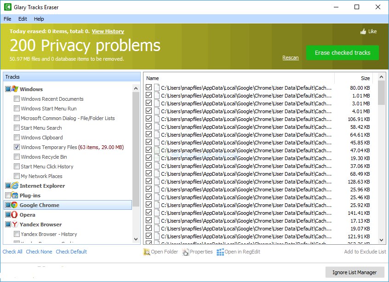The image size is (389, 282).
Task: Check the Windows Clipboard option
Action: coord(17,137)
